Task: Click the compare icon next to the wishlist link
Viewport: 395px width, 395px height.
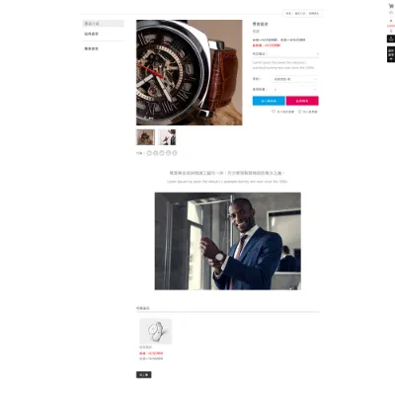Action: [x=300, y=112]
